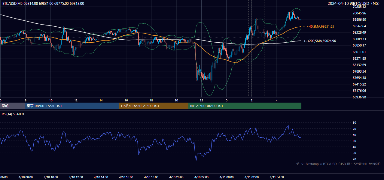This screenshot has height=180, width=384.
Task: Click the BTC/USD,M5 OHLC header text
Action: pos(43,4)
